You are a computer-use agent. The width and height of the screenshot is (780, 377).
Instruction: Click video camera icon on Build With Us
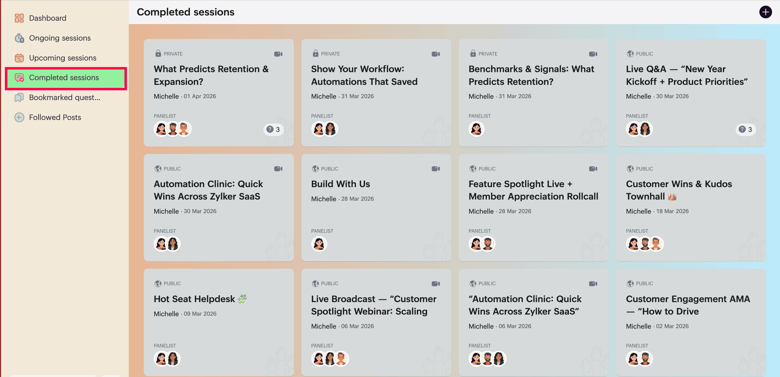tap(435, 169)
